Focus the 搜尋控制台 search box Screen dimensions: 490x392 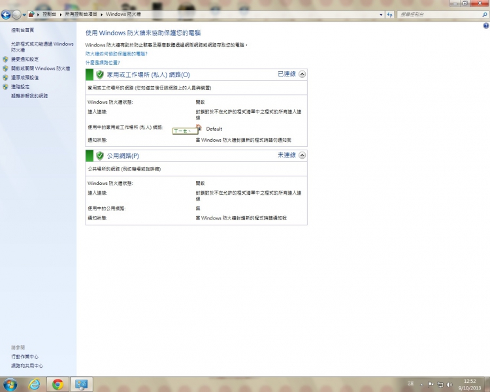440,14
